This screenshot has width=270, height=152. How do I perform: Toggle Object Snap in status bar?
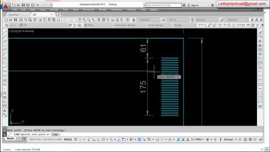pos(124,139)
